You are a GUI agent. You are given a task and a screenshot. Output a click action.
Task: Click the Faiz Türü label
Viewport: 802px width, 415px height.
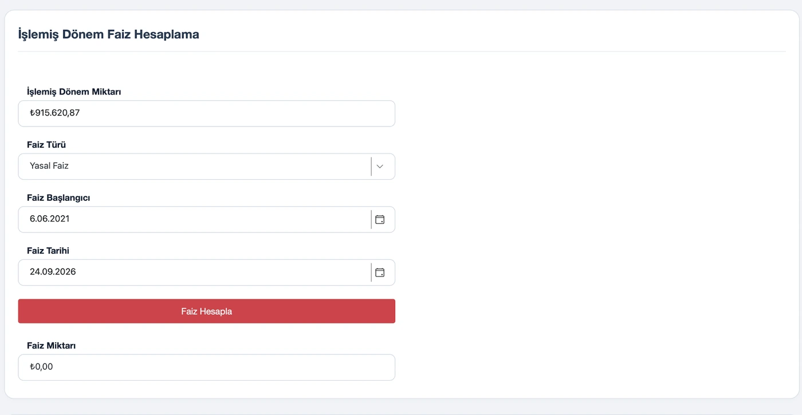(46, 145)
